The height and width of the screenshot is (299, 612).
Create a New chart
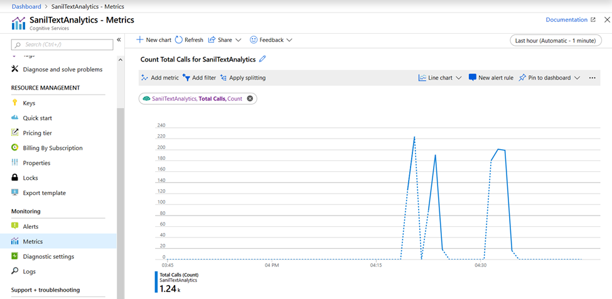154,39
